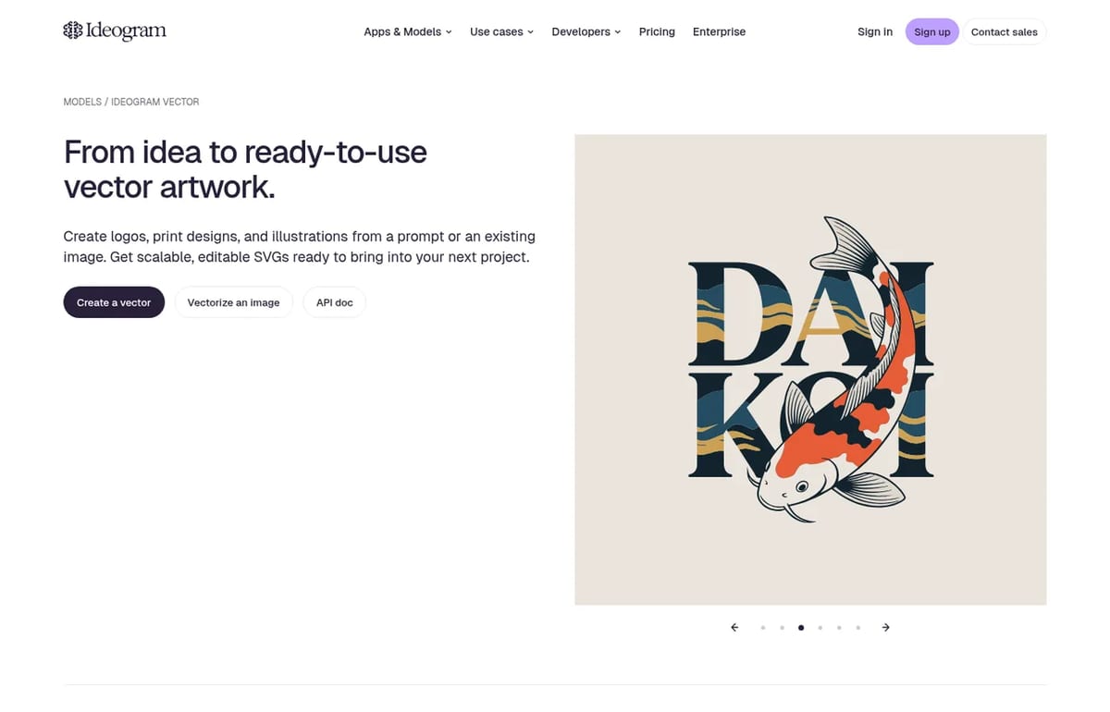Click the Ideogram logo
This screenshot has width=1110, height=712.
click(x=115, y=31)
